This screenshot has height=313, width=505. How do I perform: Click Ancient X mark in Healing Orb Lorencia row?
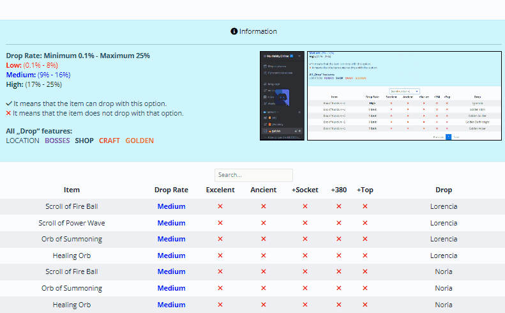pos(263,256)
